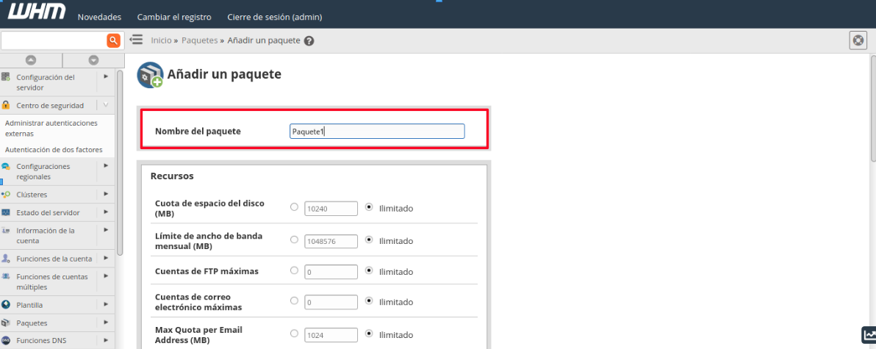876x349 pixels.
Task: Click the orange search magnifier icon
Action: click(x=113, y=40)
